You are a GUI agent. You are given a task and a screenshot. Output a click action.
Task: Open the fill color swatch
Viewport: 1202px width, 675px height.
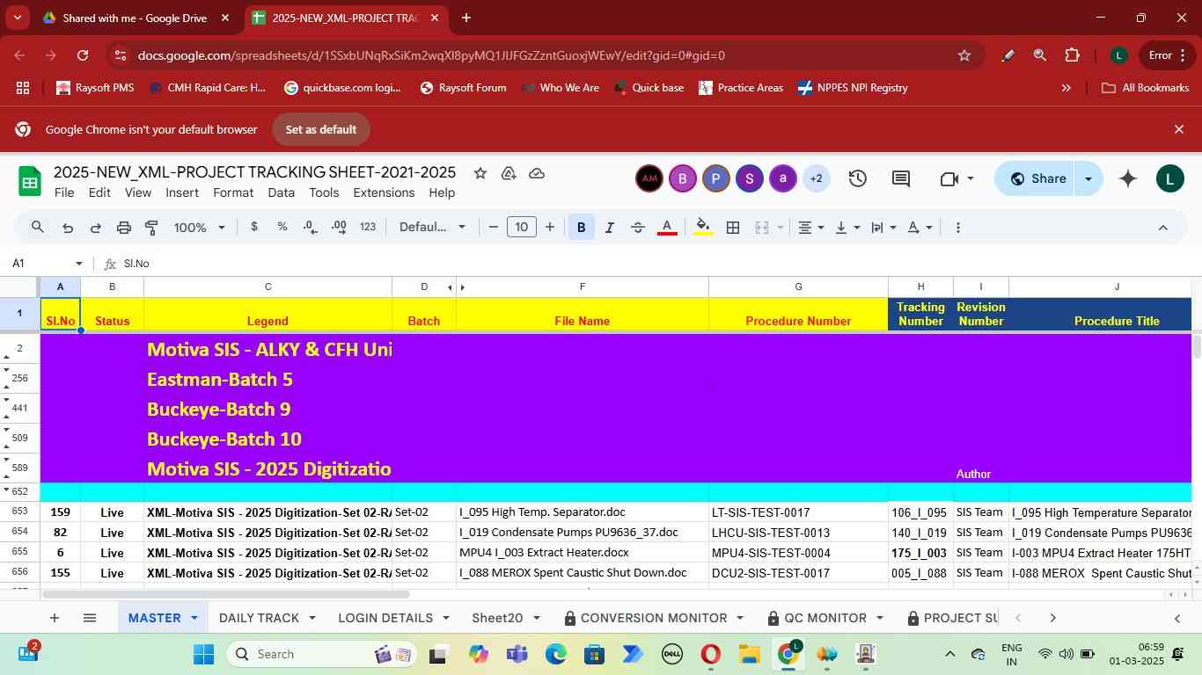[702, 228]
